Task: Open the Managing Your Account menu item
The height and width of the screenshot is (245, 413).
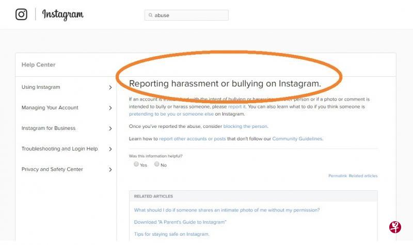Action: (50, 108)
